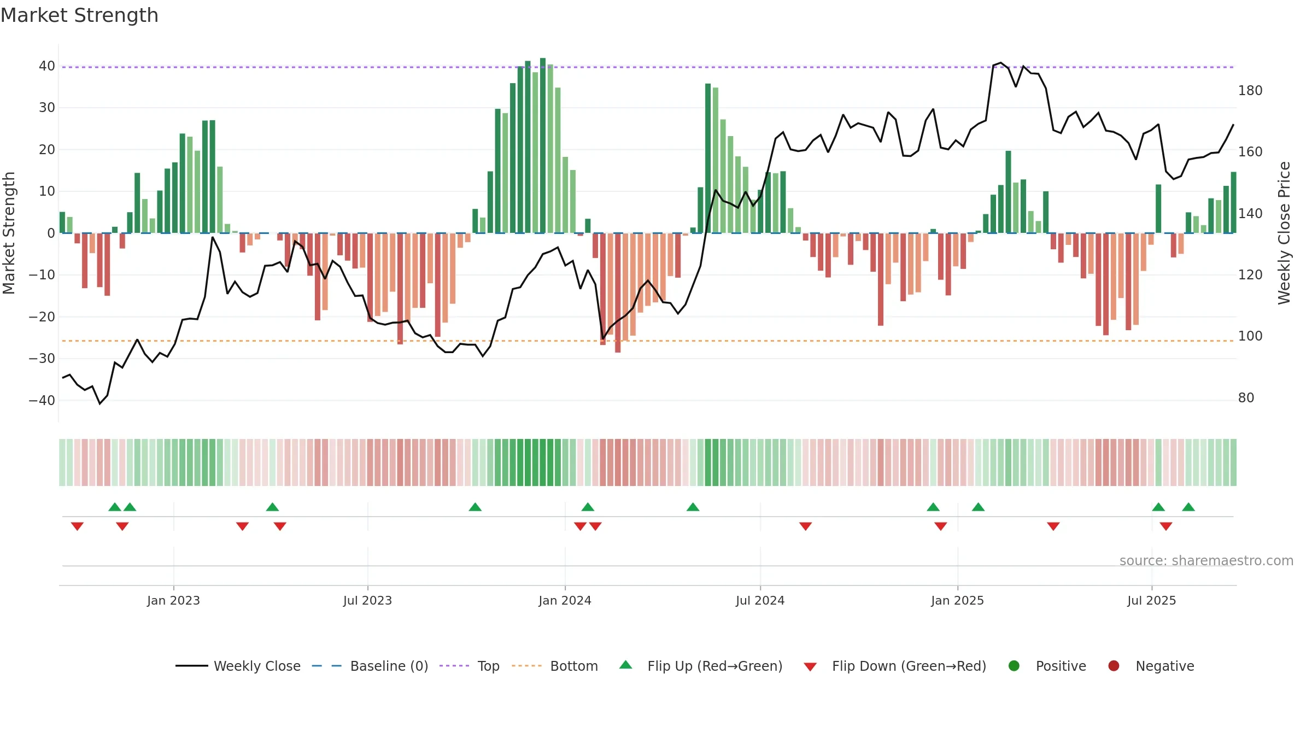Click the tallest green bar above the Top line
The height and width of the screenshot is (738, 1312).
click(543, 145)
